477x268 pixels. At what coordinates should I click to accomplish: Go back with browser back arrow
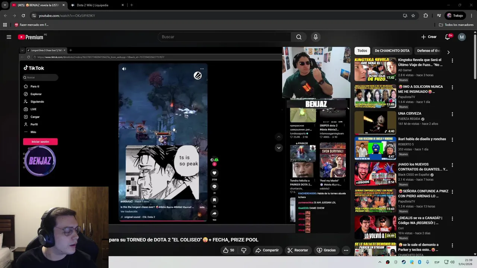click(x=5, y=16)
